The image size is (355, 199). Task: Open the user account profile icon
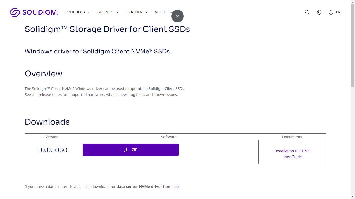[319, 12]
